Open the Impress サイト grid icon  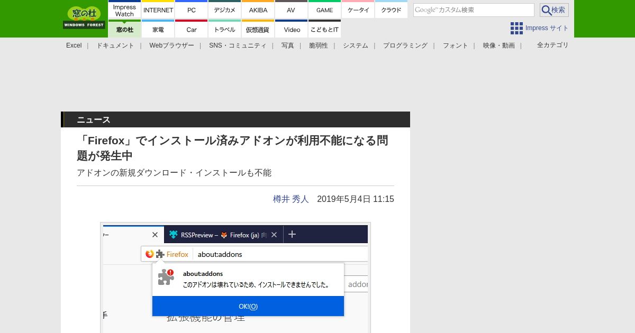coord(516,28)
